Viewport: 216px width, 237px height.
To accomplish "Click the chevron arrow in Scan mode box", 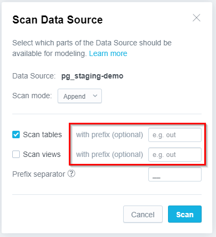I will pyautogui.click(x=95, y=96).
